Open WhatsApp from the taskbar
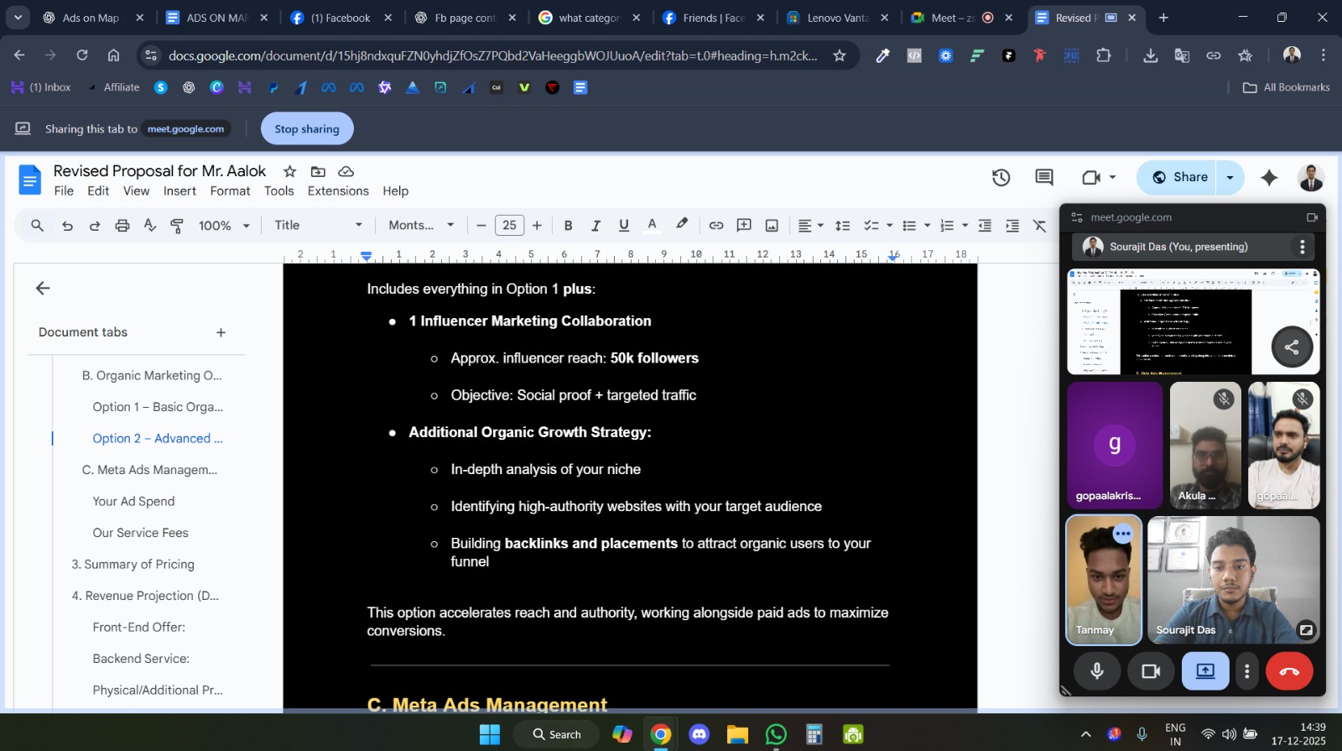This screenshot has width=1342, height=751. click(x=777, y=734)
